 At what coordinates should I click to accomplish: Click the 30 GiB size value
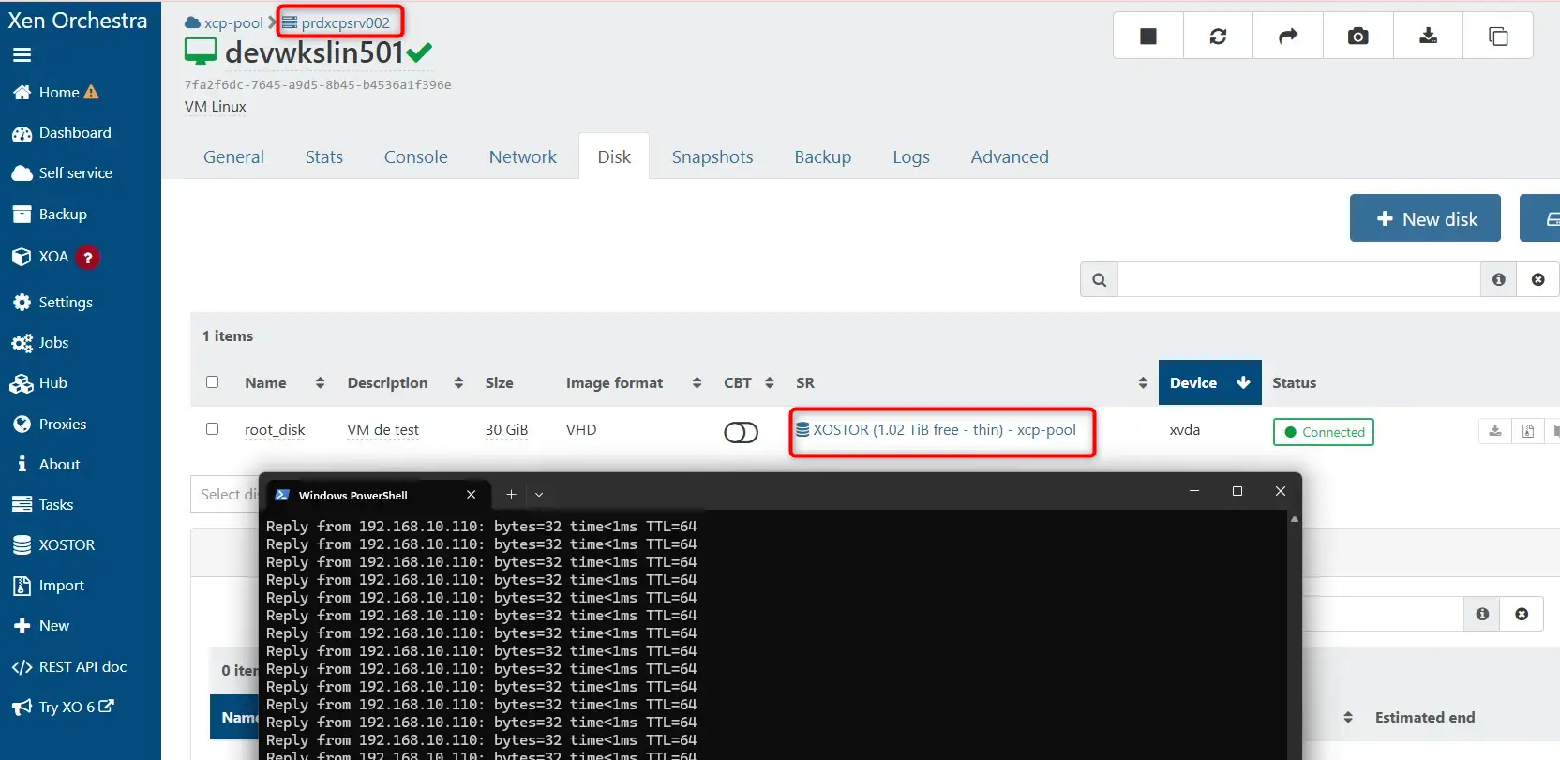(x=506, y=430)
